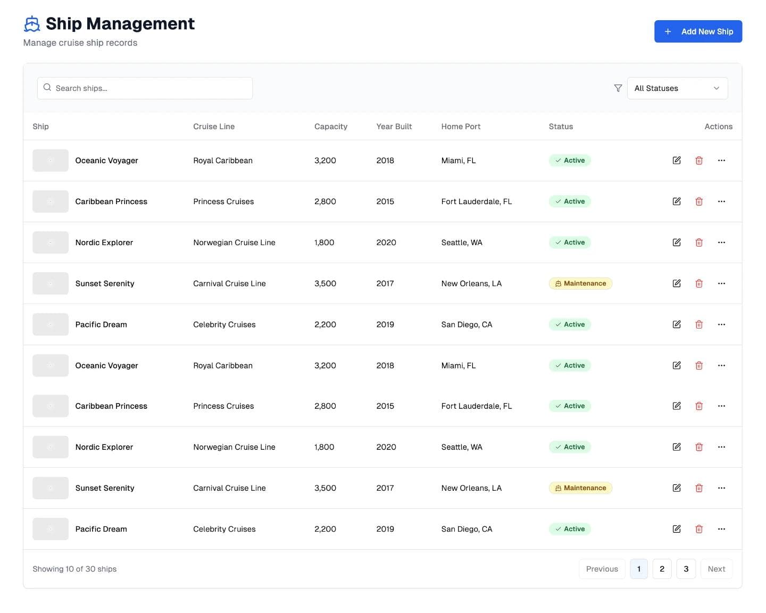766x613 pixels.
Task: Edit the second Sunset Serenity record
Action: point(676,488)
